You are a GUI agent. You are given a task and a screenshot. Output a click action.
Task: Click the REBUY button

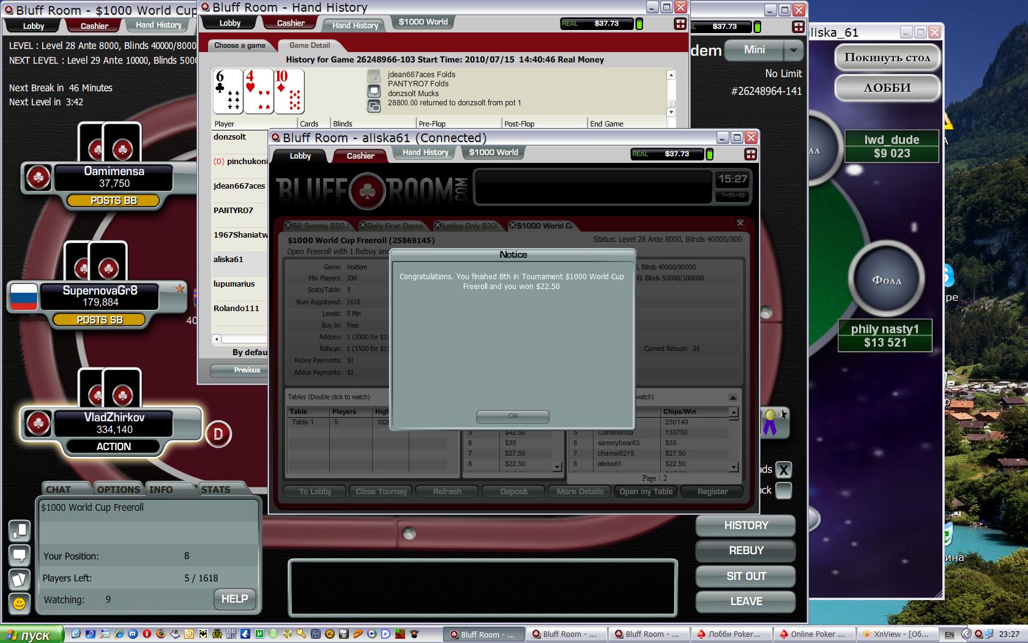(746, 551)
